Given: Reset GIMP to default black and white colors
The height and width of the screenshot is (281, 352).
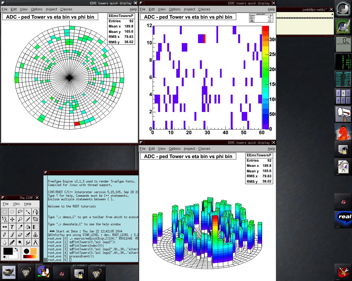Looking at the screenshot, I should pos(5,257).
